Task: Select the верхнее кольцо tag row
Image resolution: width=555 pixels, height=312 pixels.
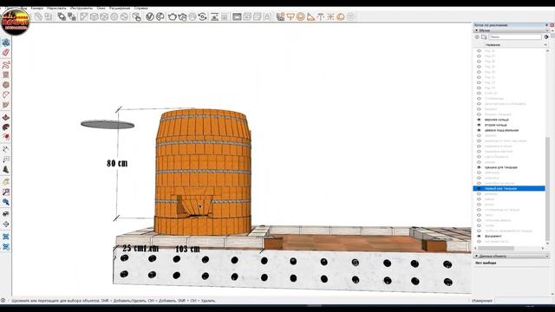Action: click(x=497, y=120)
